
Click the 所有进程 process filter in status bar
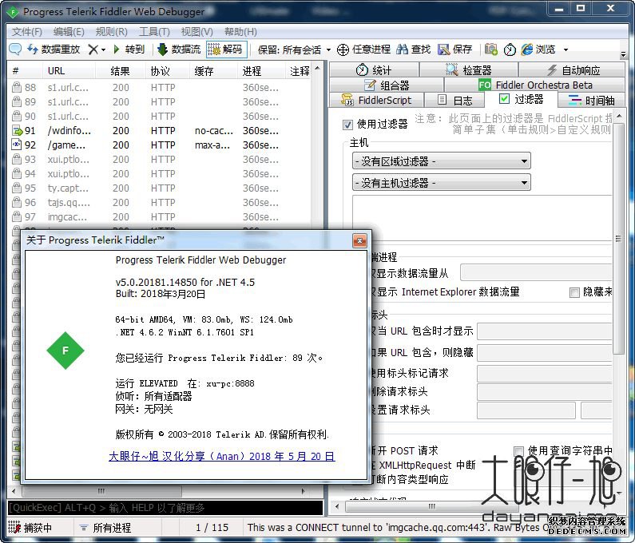106,528
